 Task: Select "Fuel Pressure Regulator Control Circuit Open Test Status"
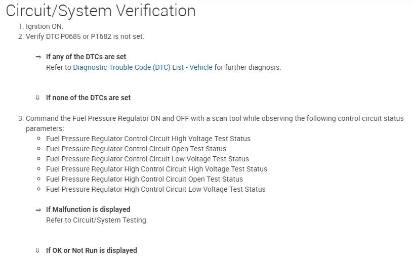click(x=136, y=149)
